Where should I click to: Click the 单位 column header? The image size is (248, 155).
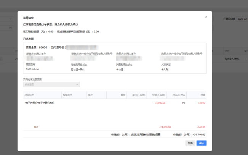click(96, 95)
